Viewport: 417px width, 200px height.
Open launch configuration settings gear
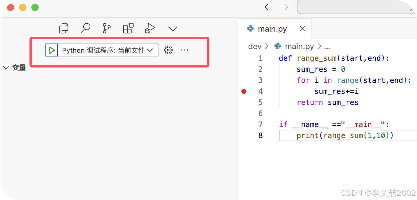click(168, 50)
